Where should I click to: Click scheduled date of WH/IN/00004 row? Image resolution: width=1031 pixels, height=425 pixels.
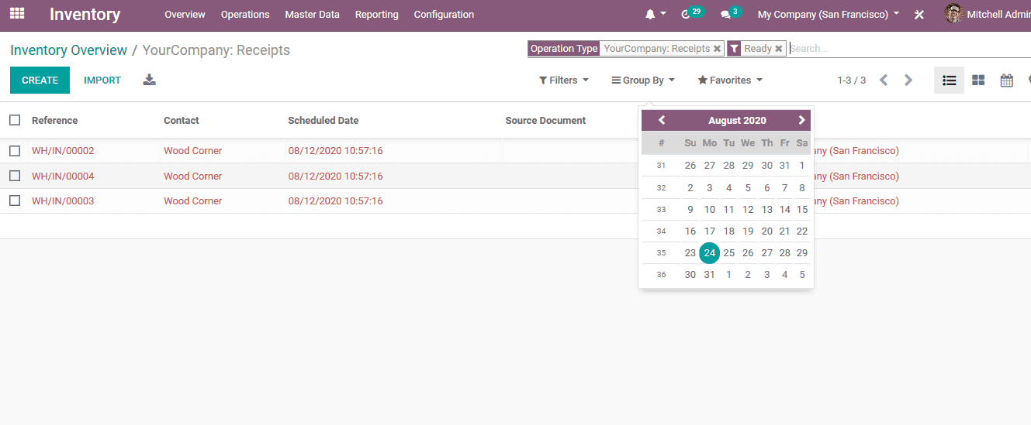point(335,176)
